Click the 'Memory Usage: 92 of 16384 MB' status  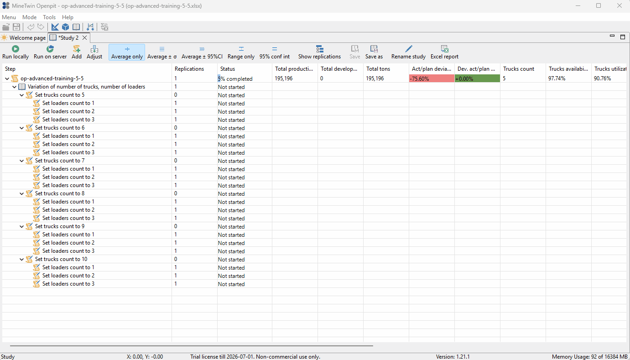(589, 357)
